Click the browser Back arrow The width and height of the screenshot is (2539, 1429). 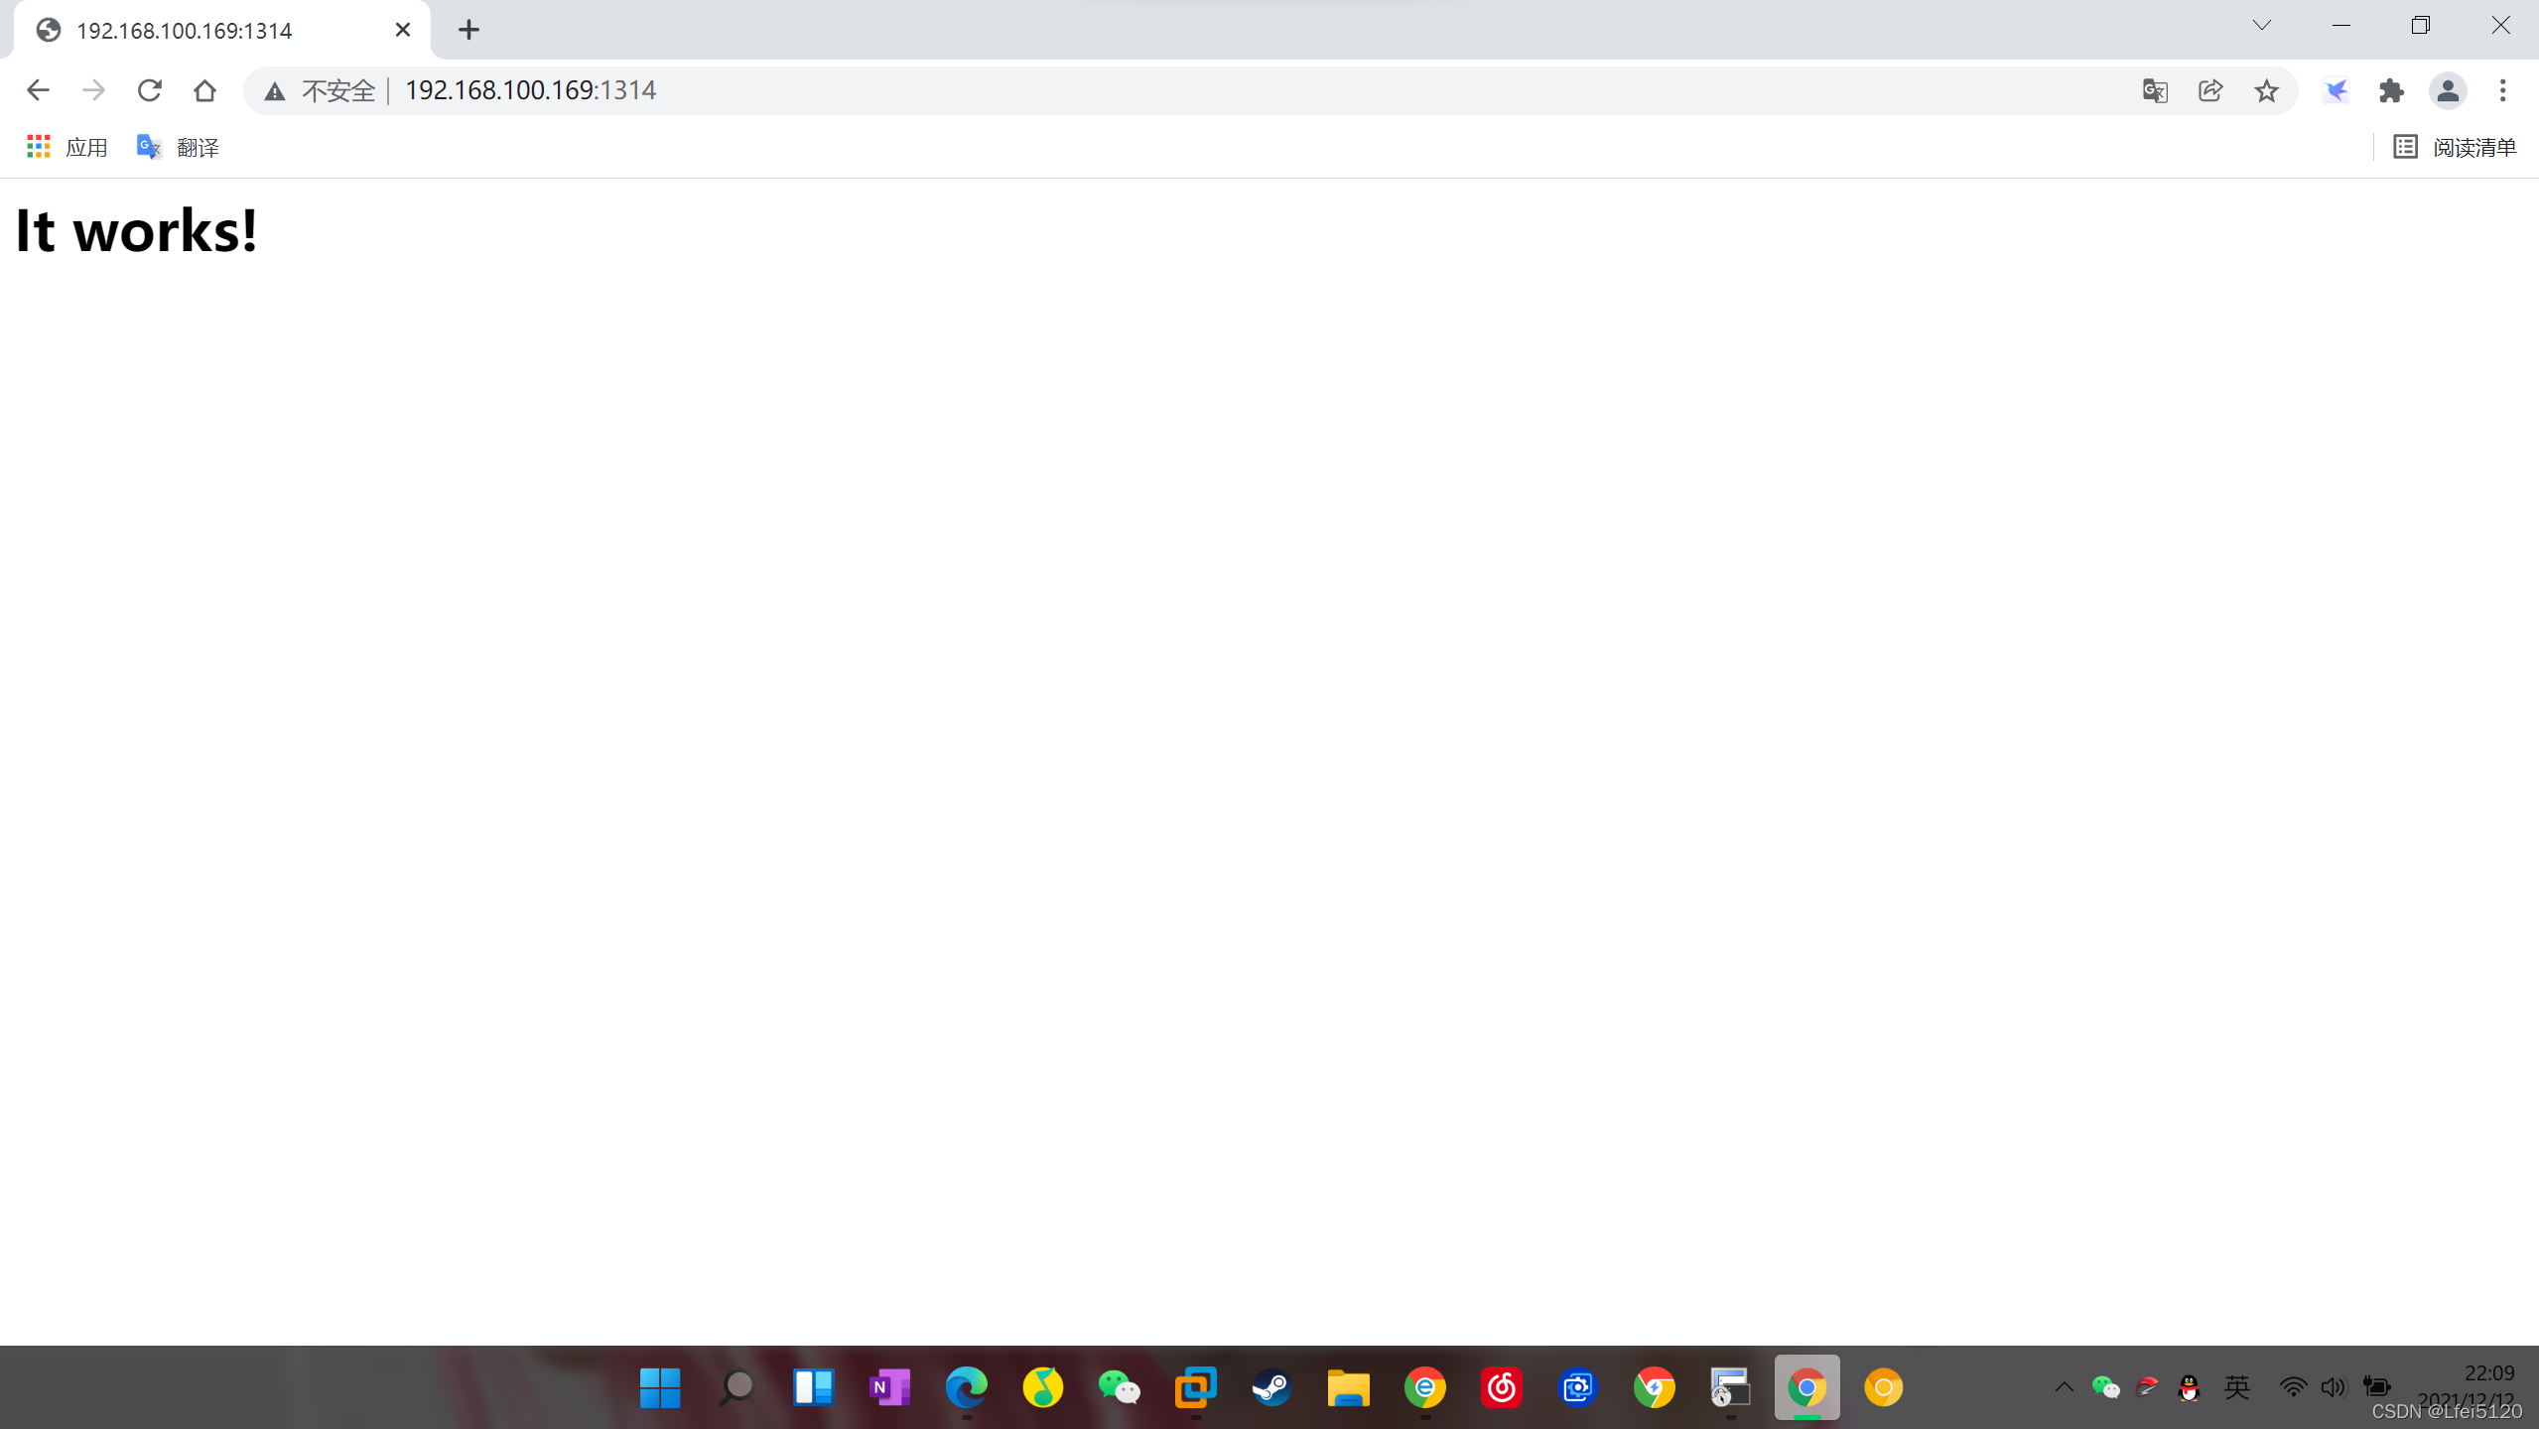click(38, 90)
